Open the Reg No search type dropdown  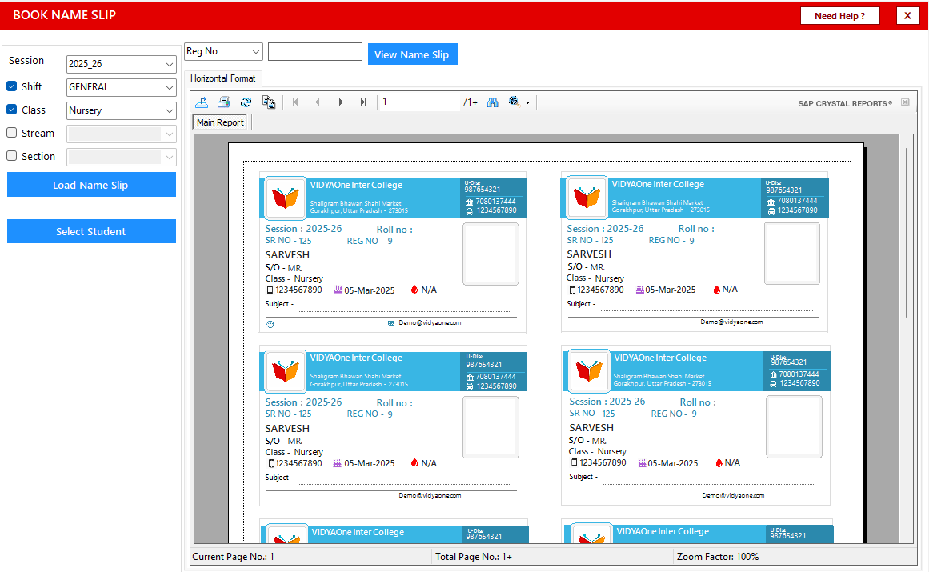point(223,51)
